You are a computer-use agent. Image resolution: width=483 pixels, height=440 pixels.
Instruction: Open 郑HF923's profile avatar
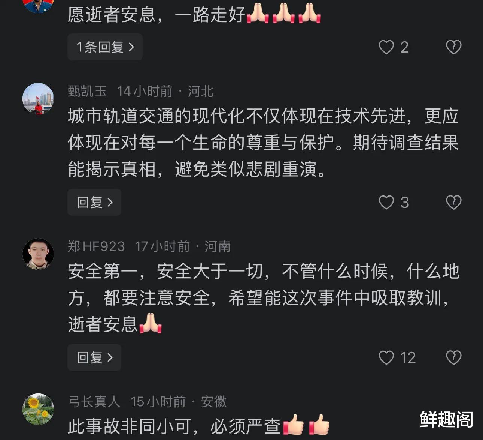38,254
